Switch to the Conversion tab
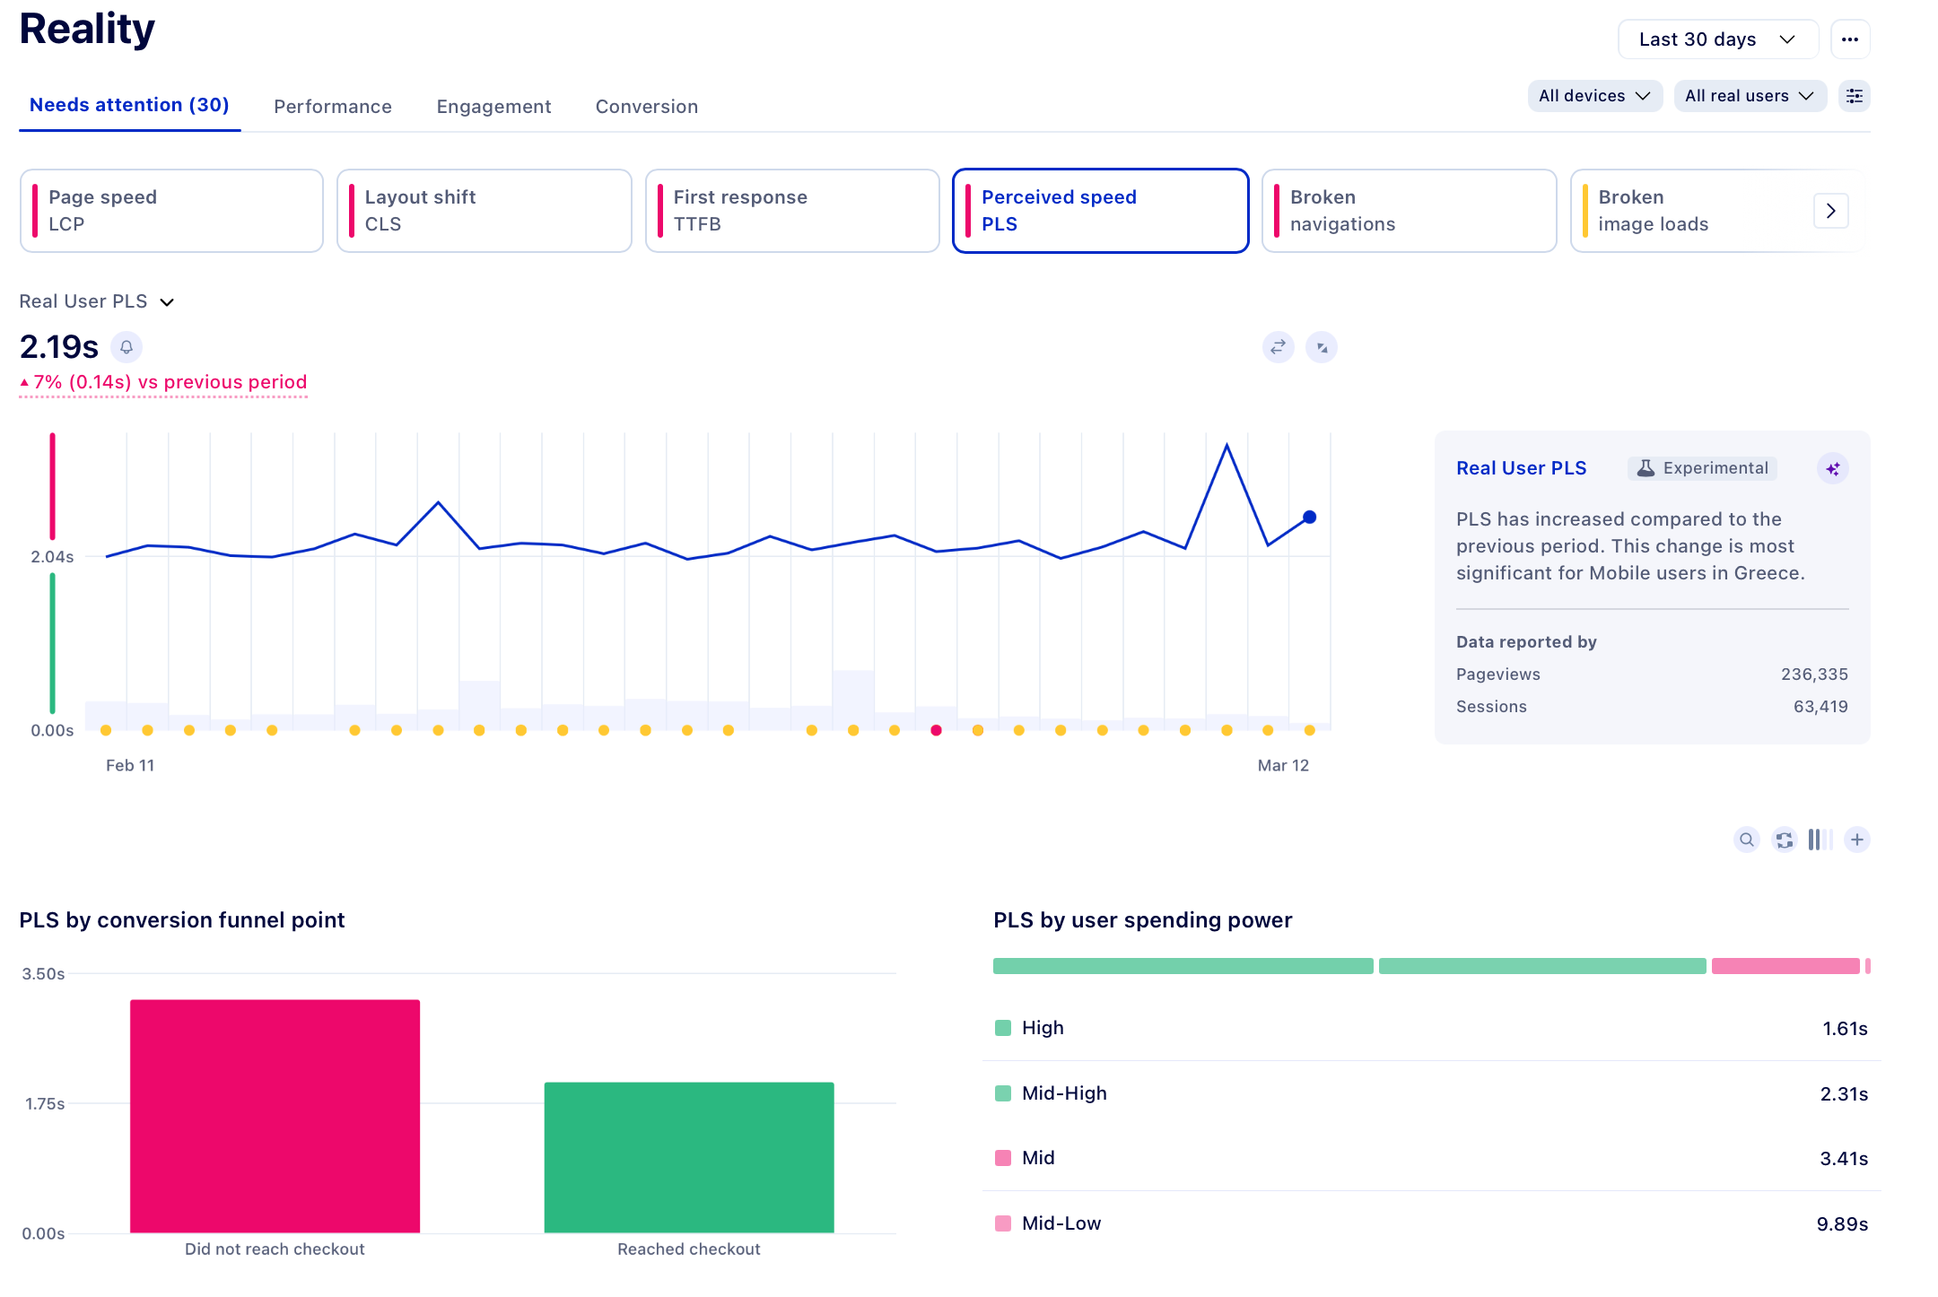 647,107
